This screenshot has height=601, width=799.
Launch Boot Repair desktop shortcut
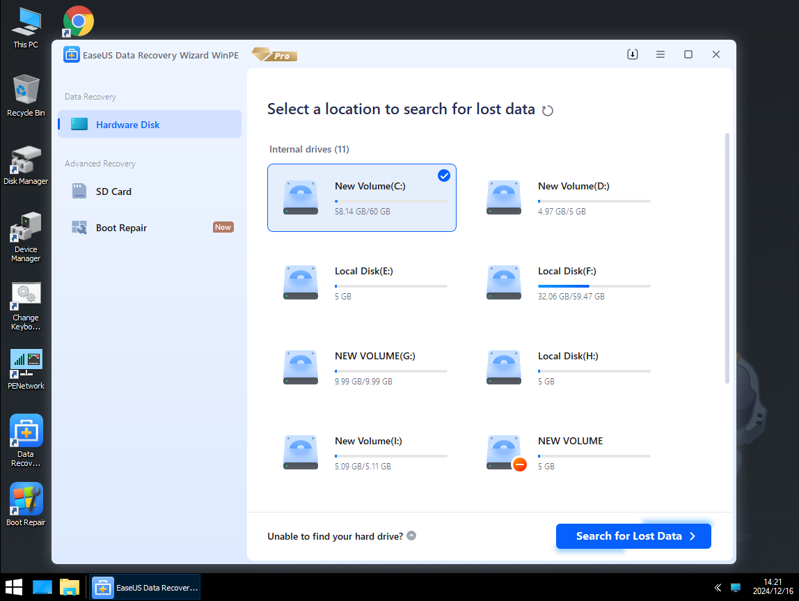[26, 505]
